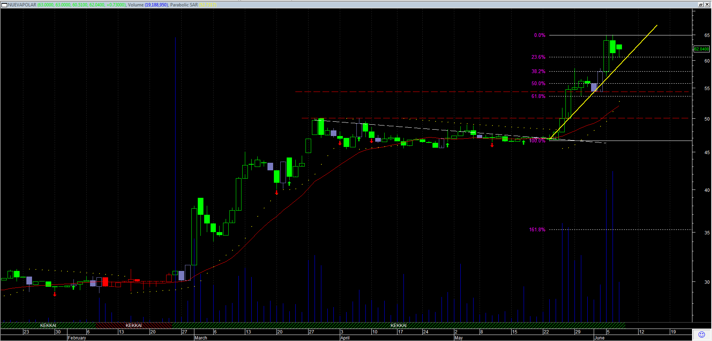Select the 38.2% Fibonacci level label

(538, 71)
